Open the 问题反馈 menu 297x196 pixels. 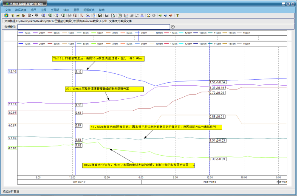click(x=89, y=10)
